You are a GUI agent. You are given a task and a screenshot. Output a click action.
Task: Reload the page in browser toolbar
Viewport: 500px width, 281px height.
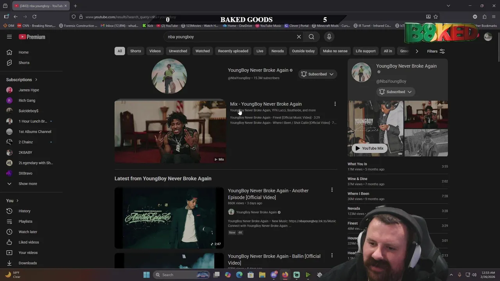pos(34,17)
